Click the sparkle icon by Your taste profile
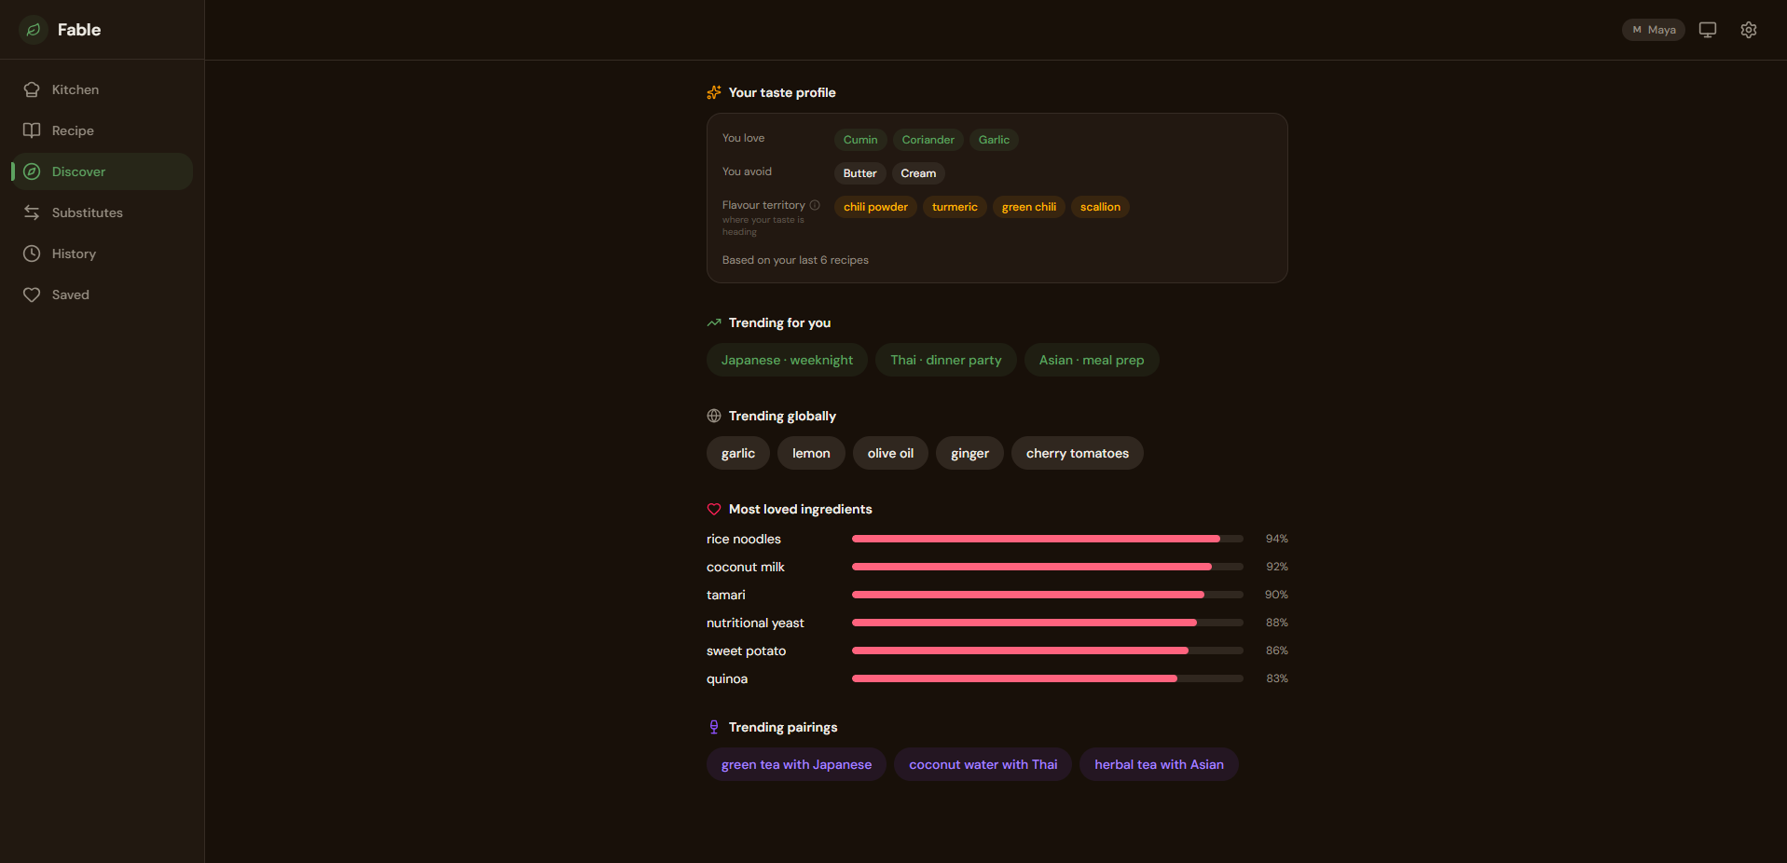This screenshot has height=863, width=1787. pos(714,92)
